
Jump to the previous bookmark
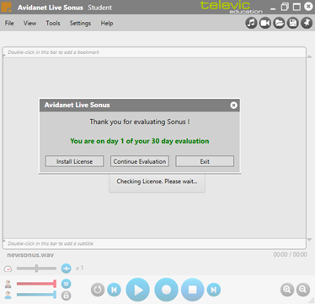click(x=114, y=290)
